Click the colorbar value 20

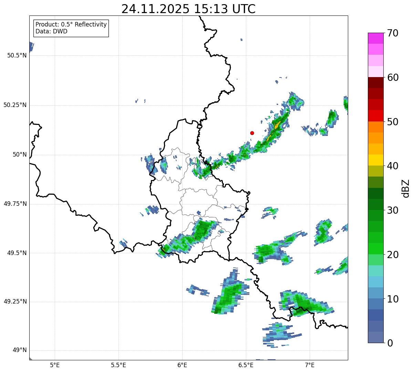pos(393,255)
